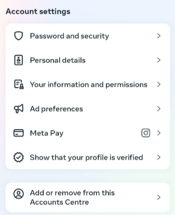Open chevron beside Your information and permissions
The height and width of the screenshot is (215, 175).
click(x=159, y=85)
